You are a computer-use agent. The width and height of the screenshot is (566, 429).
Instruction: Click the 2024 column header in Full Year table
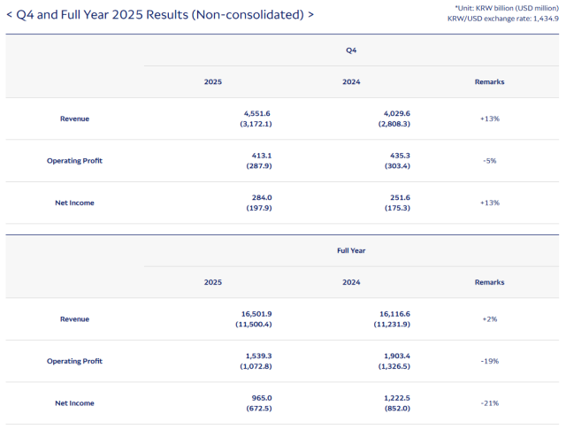(351, 282)
